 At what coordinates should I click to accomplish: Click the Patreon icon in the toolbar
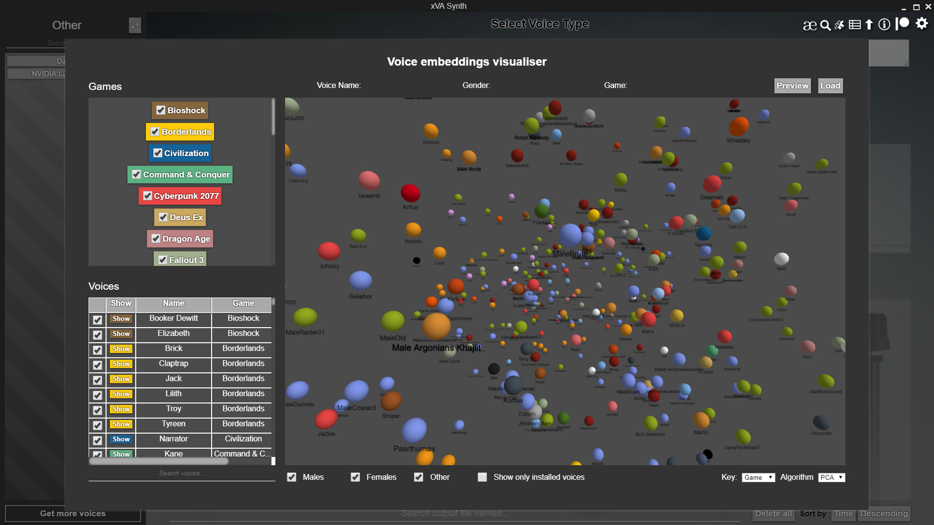[x=902, y=23]
